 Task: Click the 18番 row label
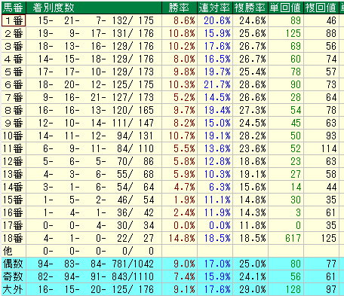(x=14, y=238)
